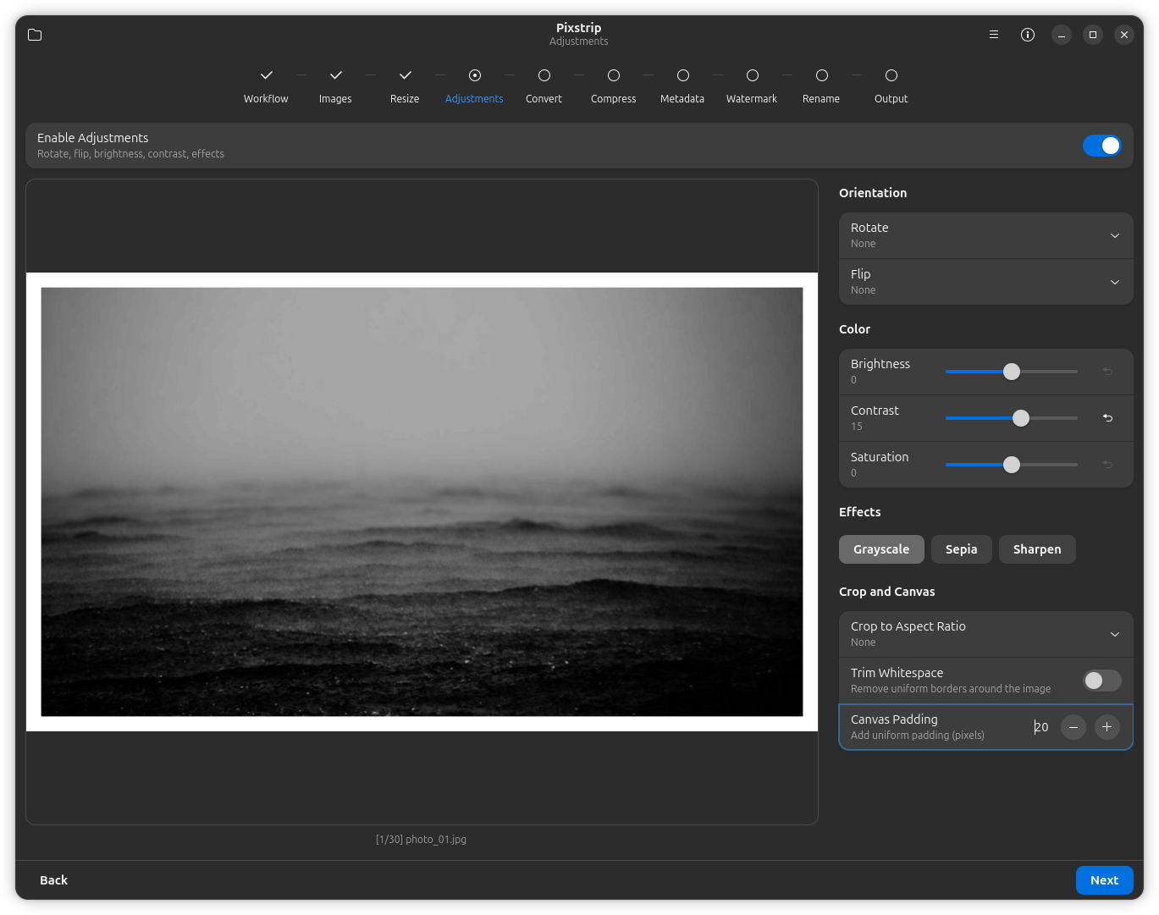Click the Canvas Padding value field

pos(1041,727)
